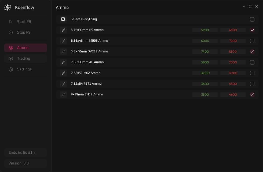Click the Settings gear icon

pos(10,69)
